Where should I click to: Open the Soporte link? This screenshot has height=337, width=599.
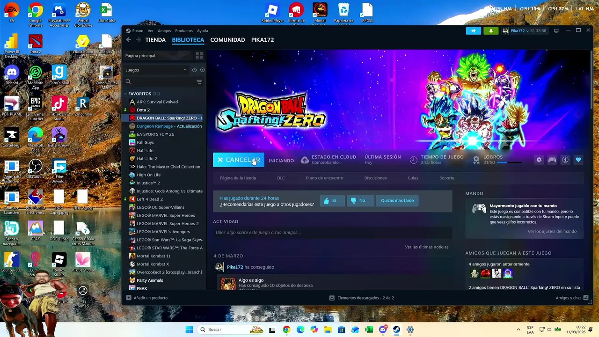[x=447, y=178]
